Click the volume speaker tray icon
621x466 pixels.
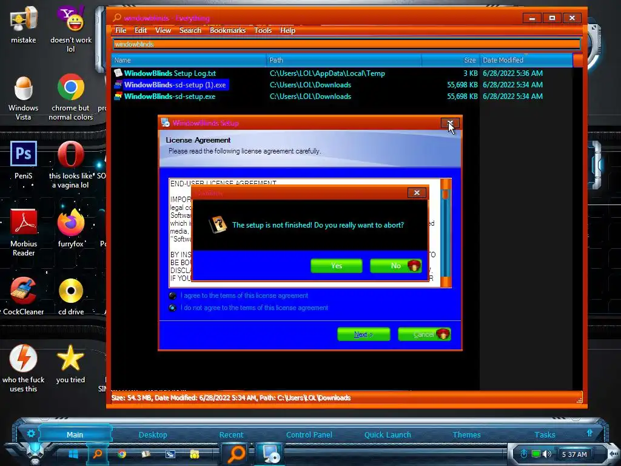pos(548,454)
